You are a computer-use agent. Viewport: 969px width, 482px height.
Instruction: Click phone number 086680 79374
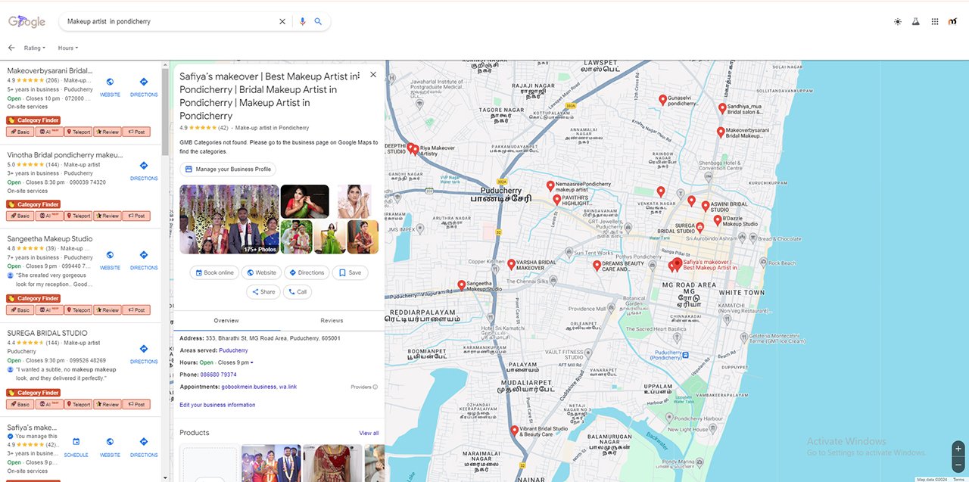click(219, 375)
